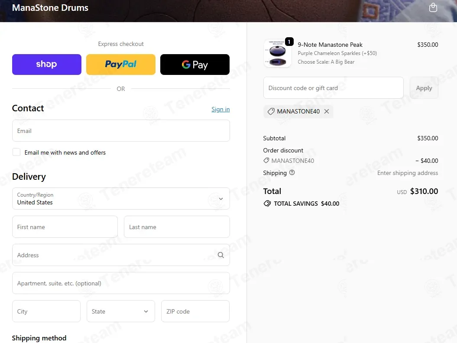This screenshot has width=457, height=343.
Task: Open the 9-Note Manastone Peak product thumbnail
Action: pos(278,53)
